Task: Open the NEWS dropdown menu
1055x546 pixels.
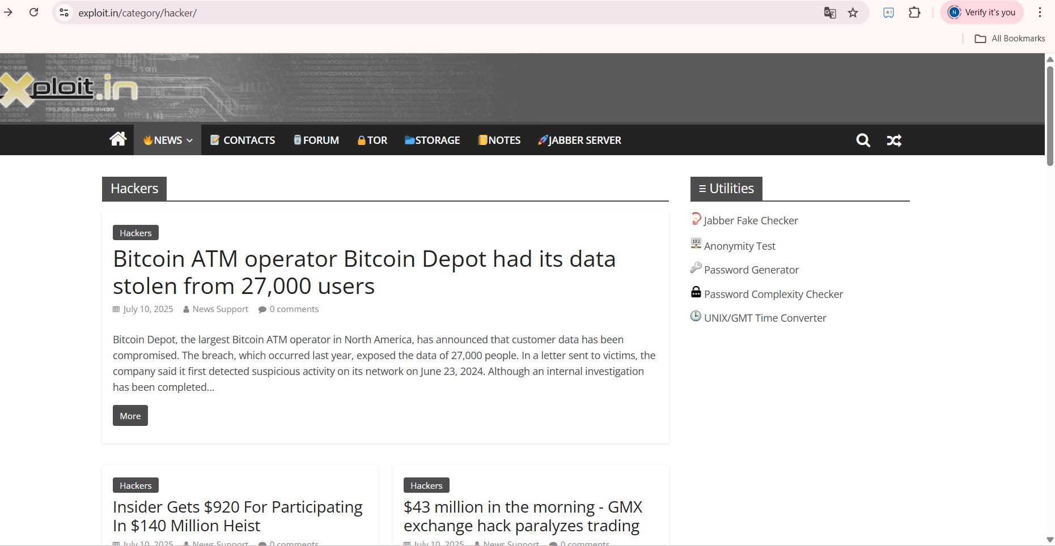Action: (x=168, y=140)
